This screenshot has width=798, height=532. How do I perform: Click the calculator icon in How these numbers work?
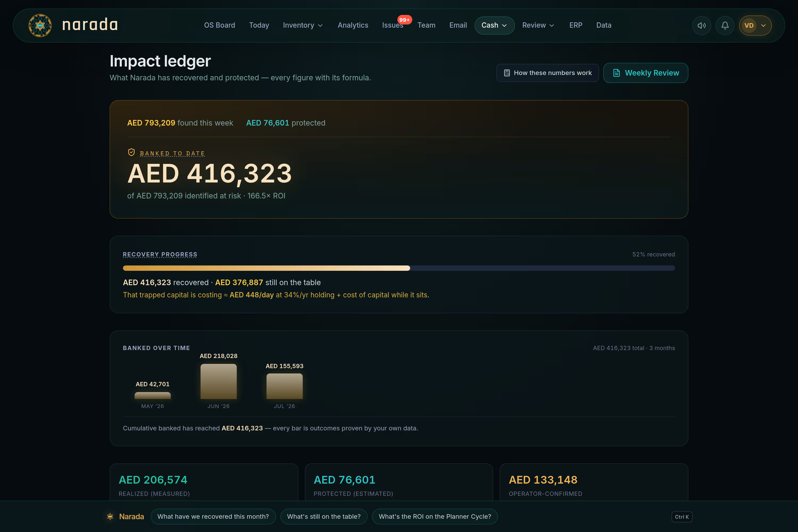coord(507,73)
